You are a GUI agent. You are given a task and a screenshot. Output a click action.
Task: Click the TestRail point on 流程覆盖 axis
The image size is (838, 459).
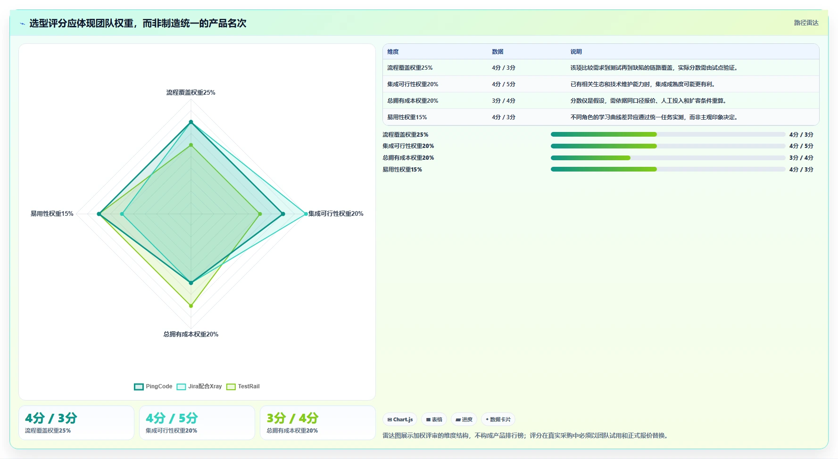tap(191, 145)
